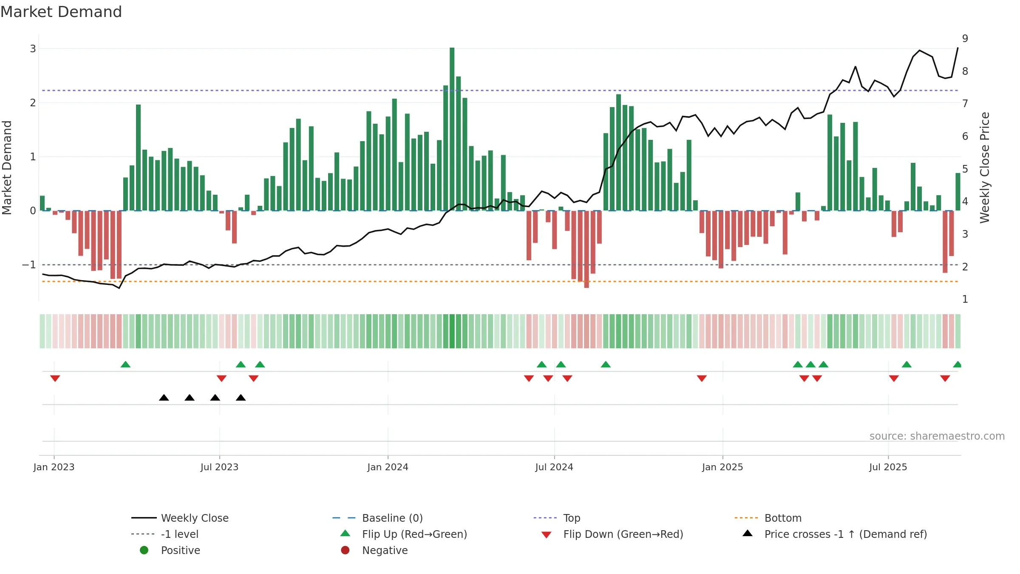
Task: Click the red Negative circle in legend
Action: coord(345,550)
